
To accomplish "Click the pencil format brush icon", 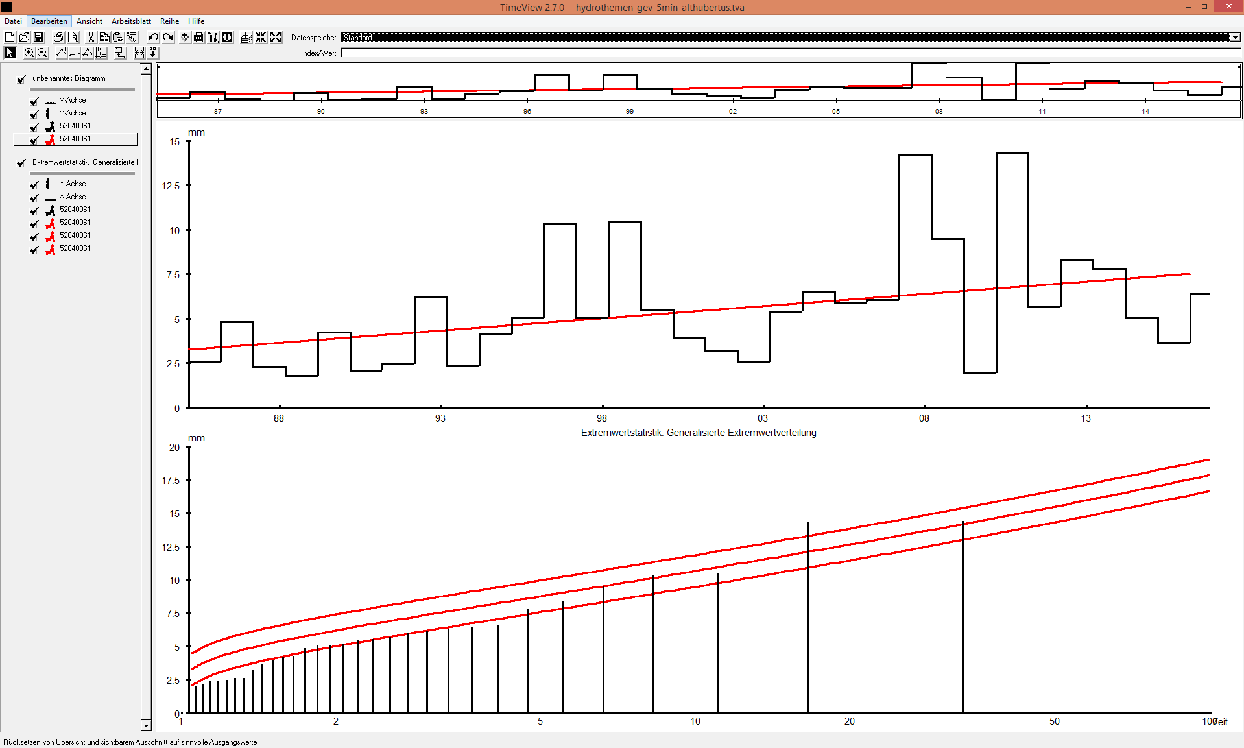I will tap(132, 38).
